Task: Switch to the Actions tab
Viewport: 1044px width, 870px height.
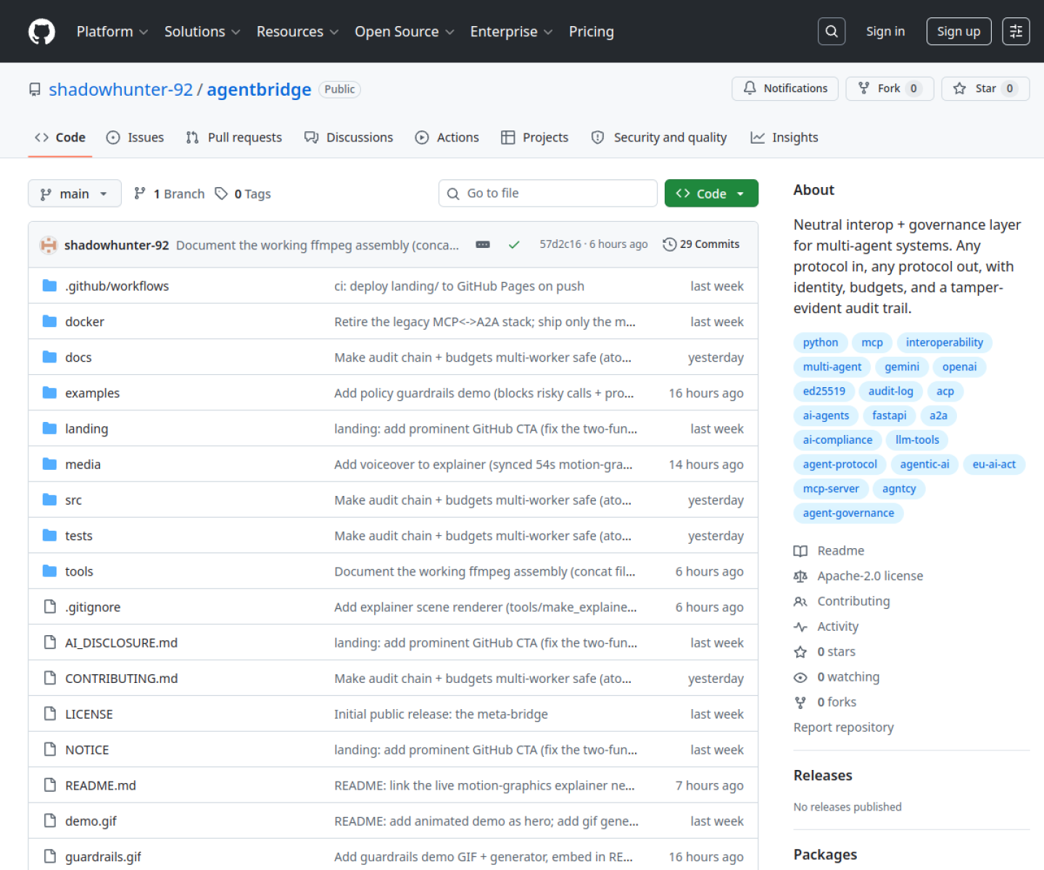Action: (447, 137)
